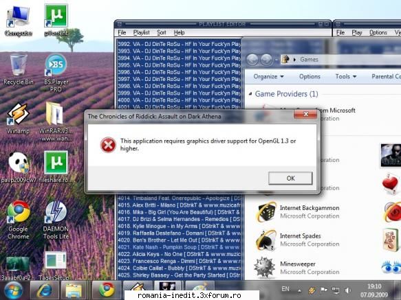The width and height of the screenshot is (401, 300).
Task: Open the top µTorrent desktop shortcut
Action: [x=56, y=21]
